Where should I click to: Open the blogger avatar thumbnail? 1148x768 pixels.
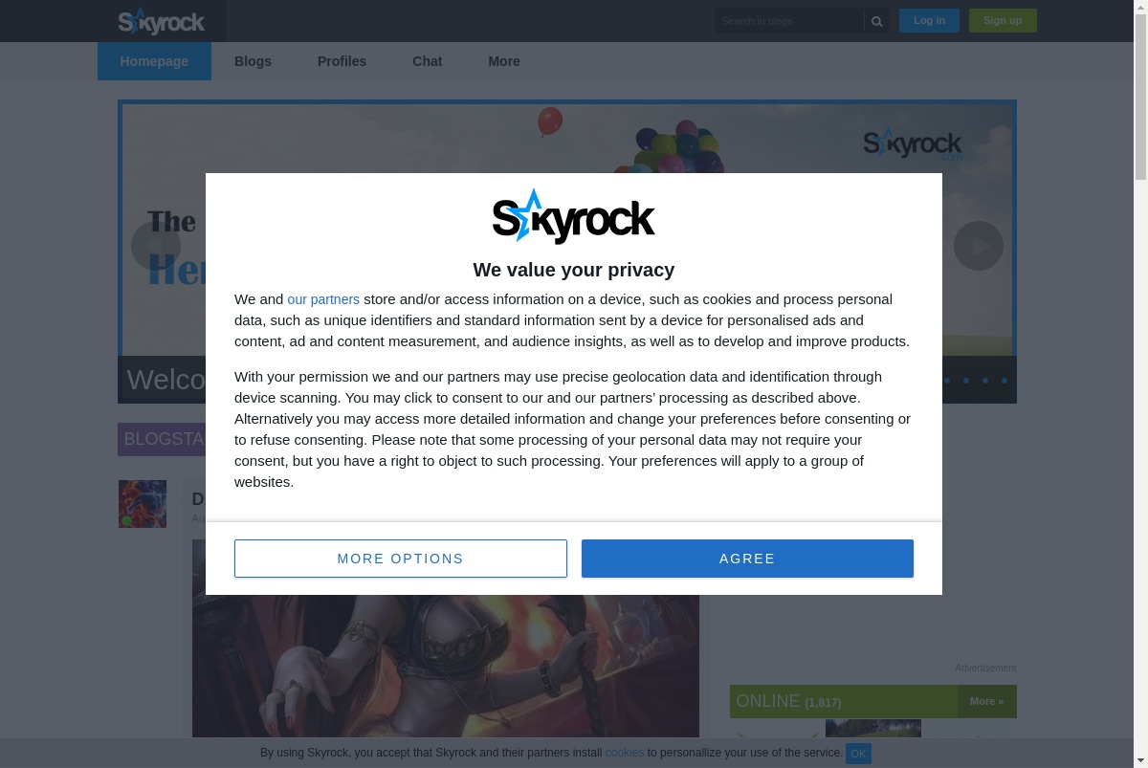tap(143, 504)
